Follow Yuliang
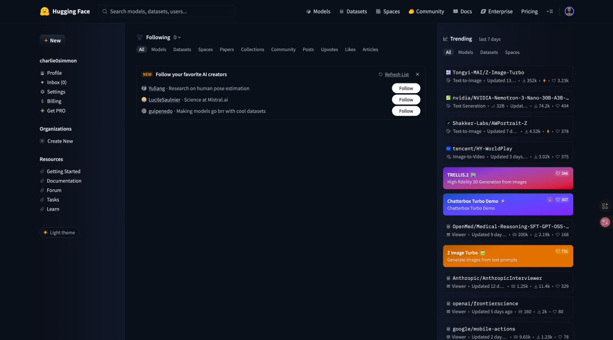The width and height of the screenshot is (613, 340). click(x=406, y=89)
